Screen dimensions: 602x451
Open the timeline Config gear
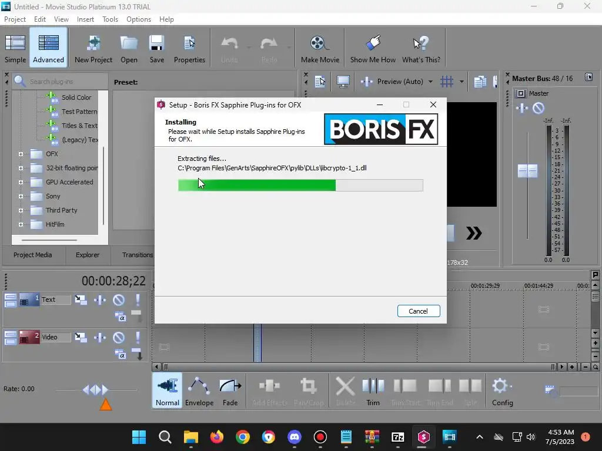pos(502,391)
